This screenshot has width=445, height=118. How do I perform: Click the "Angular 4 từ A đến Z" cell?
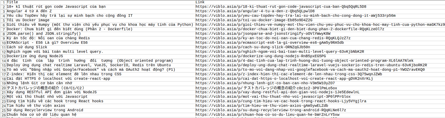tap(29, 11)
